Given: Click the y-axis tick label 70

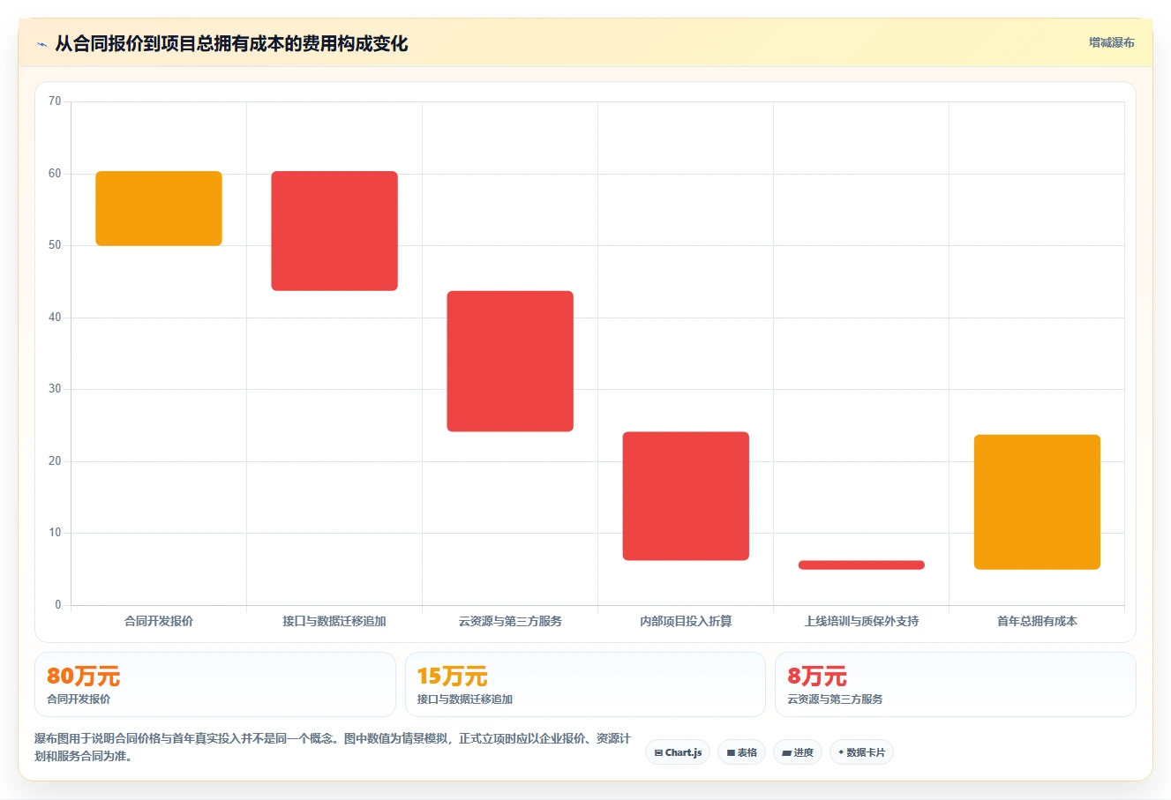Looking at the screenshot, I should click(x=55, y=101).
